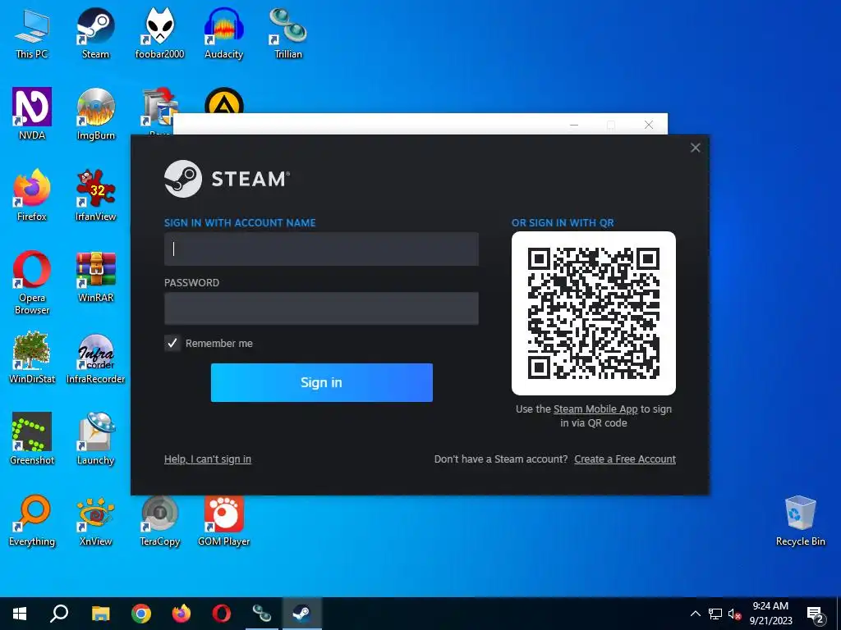Open File Explorer from the taskbar
841x630 pixels.
[100, 614]
